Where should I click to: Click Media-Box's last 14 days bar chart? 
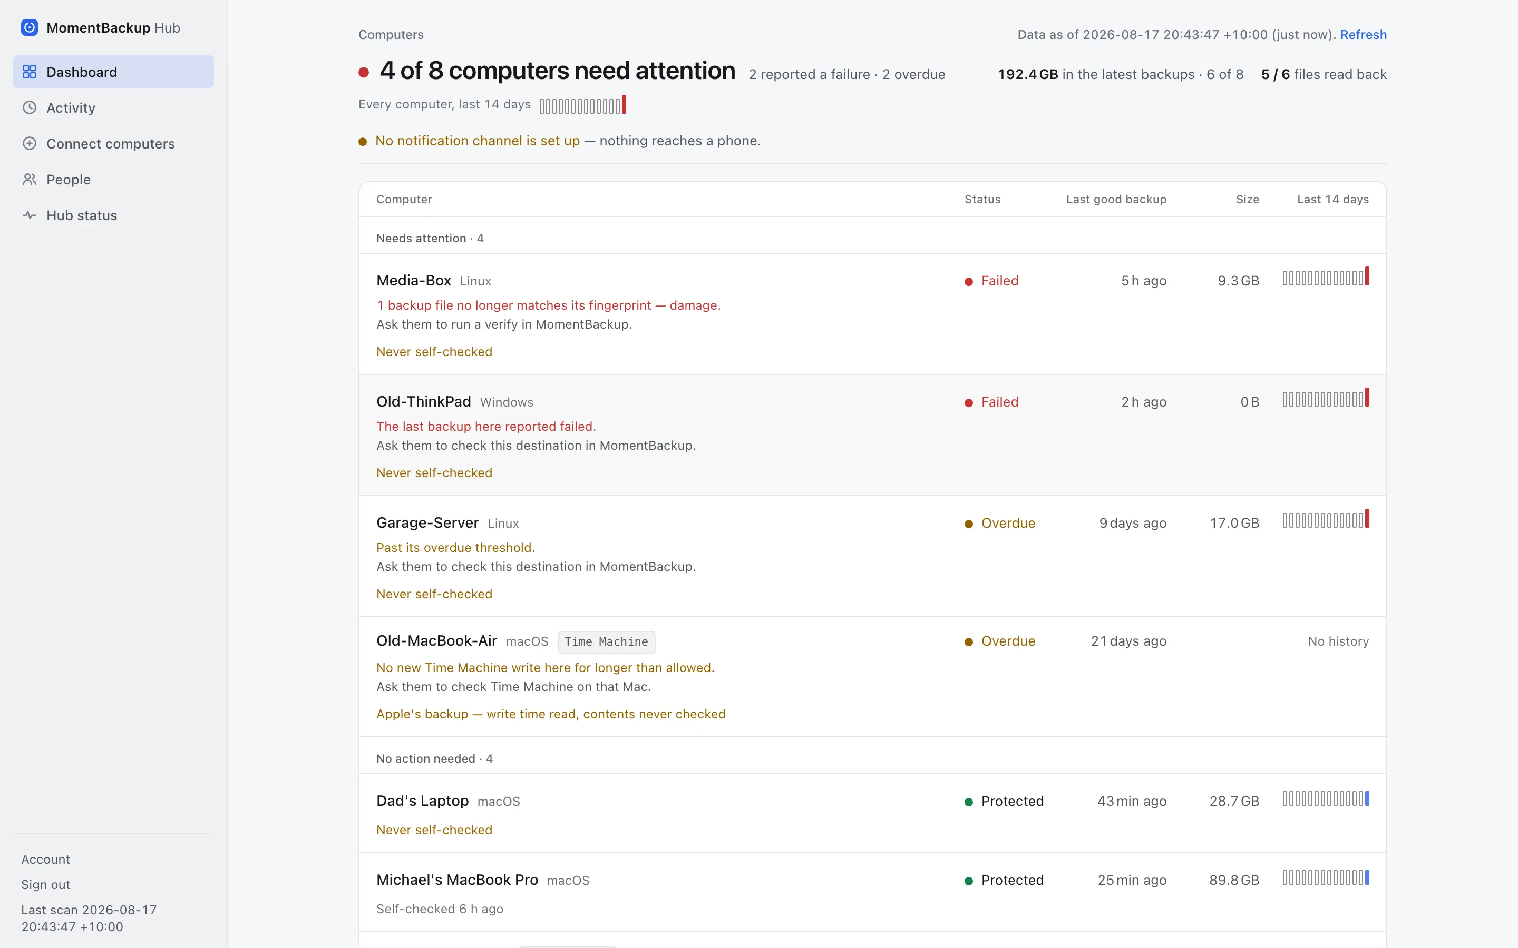(x=1326, y=276)
